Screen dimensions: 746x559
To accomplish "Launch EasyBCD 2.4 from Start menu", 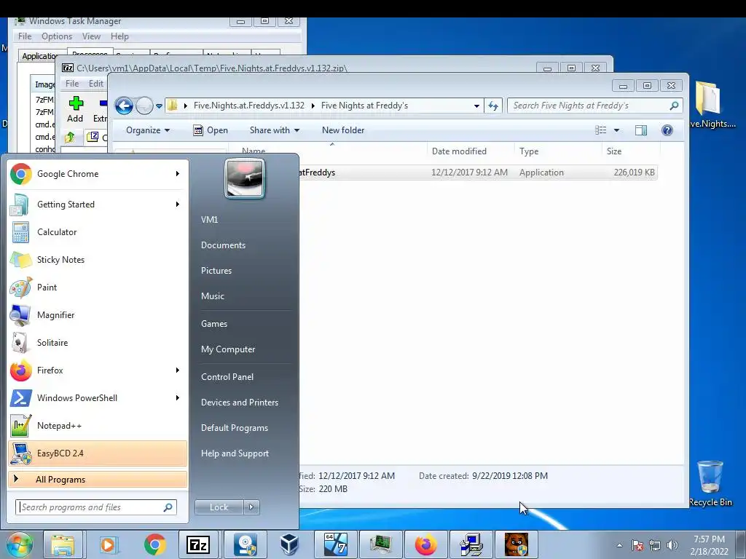I will click(x=97, y=453).
